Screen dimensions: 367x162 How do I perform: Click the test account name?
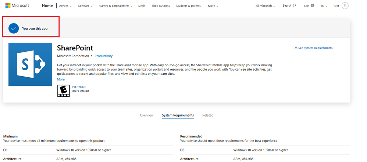coord(336,6)
